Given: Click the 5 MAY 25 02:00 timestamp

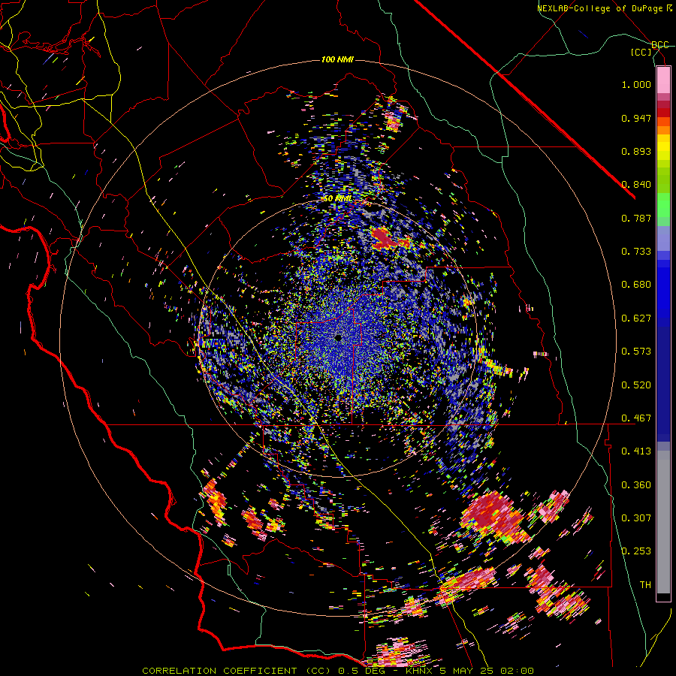Looking at the screenshot, I should [x=487, y=671].
